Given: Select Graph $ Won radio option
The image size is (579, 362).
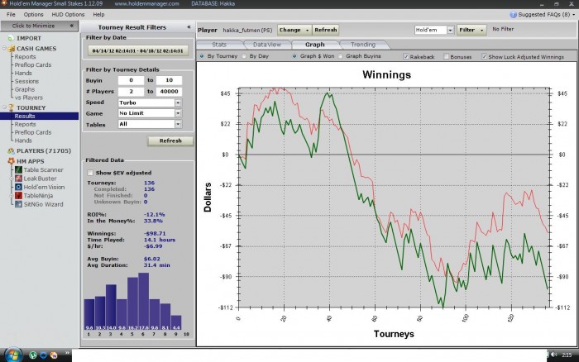Looking at the screenshot, I should [x=294, y=56].
